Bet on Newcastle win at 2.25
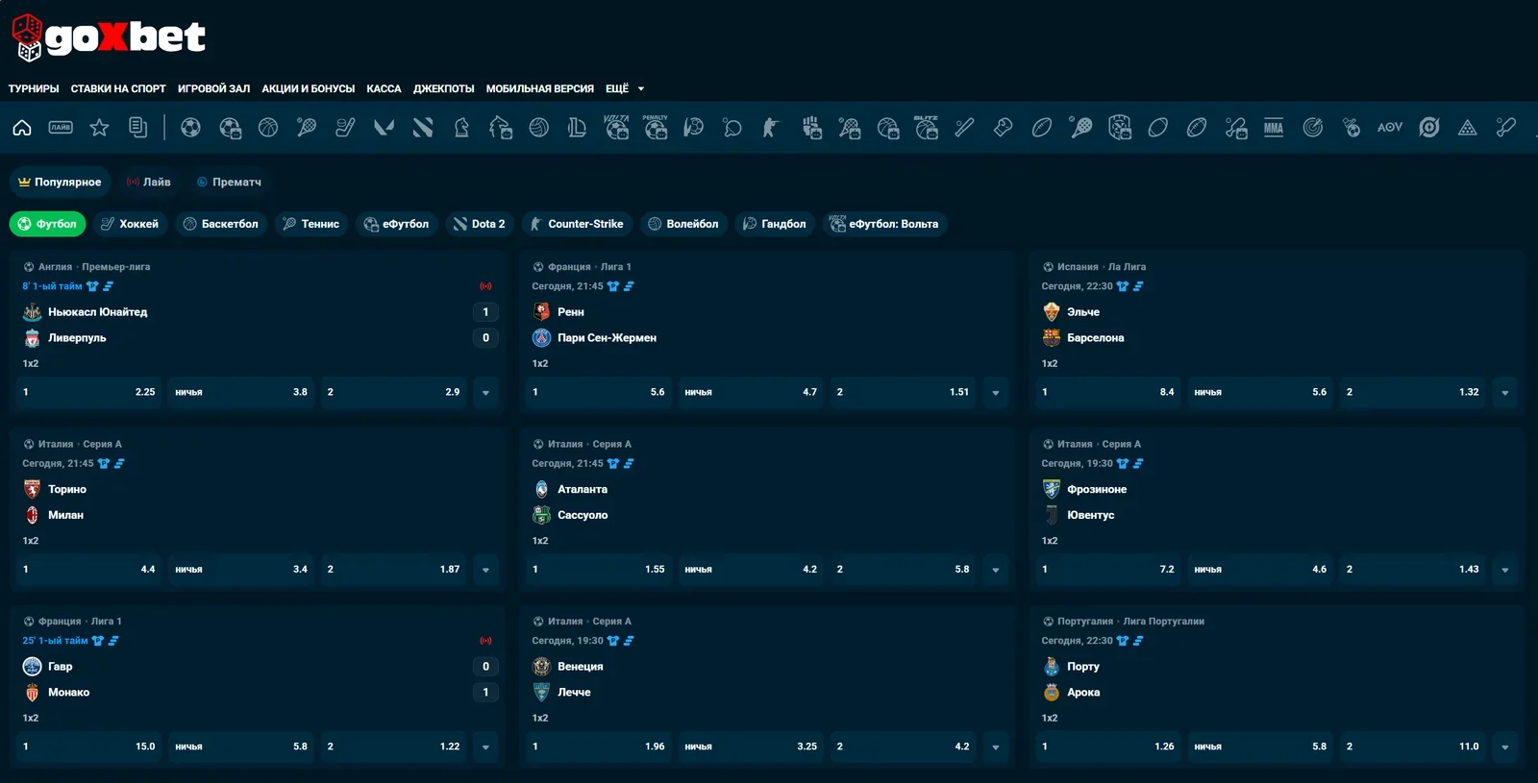 (88, 392)
